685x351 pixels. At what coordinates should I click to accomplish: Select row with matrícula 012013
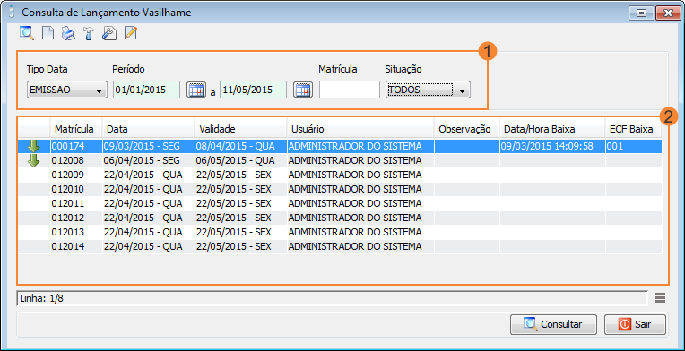[340, 232]
